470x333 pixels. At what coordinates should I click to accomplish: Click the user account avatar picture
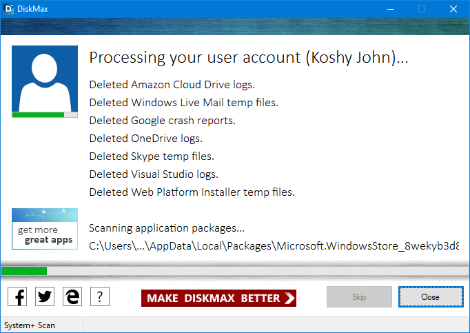click(45, 79)
